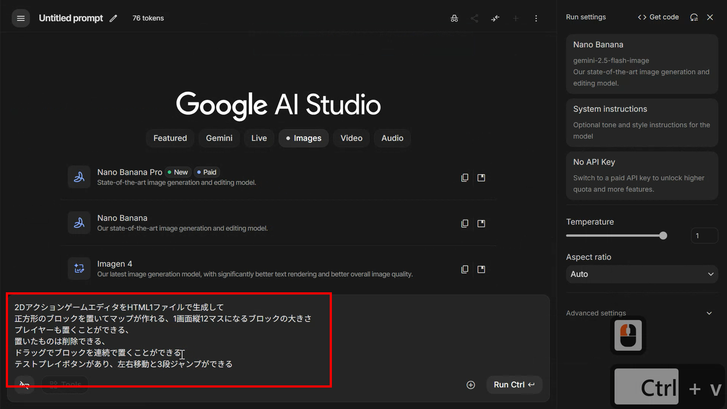The height and width of the screenshot is (409, 727).
Task: Expand the Advanced settings section
Action: click(x=639, y=313)
